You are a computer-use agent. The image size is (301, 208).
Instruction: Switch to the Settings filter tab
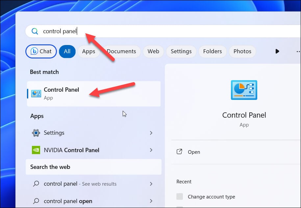pos(181,51)
